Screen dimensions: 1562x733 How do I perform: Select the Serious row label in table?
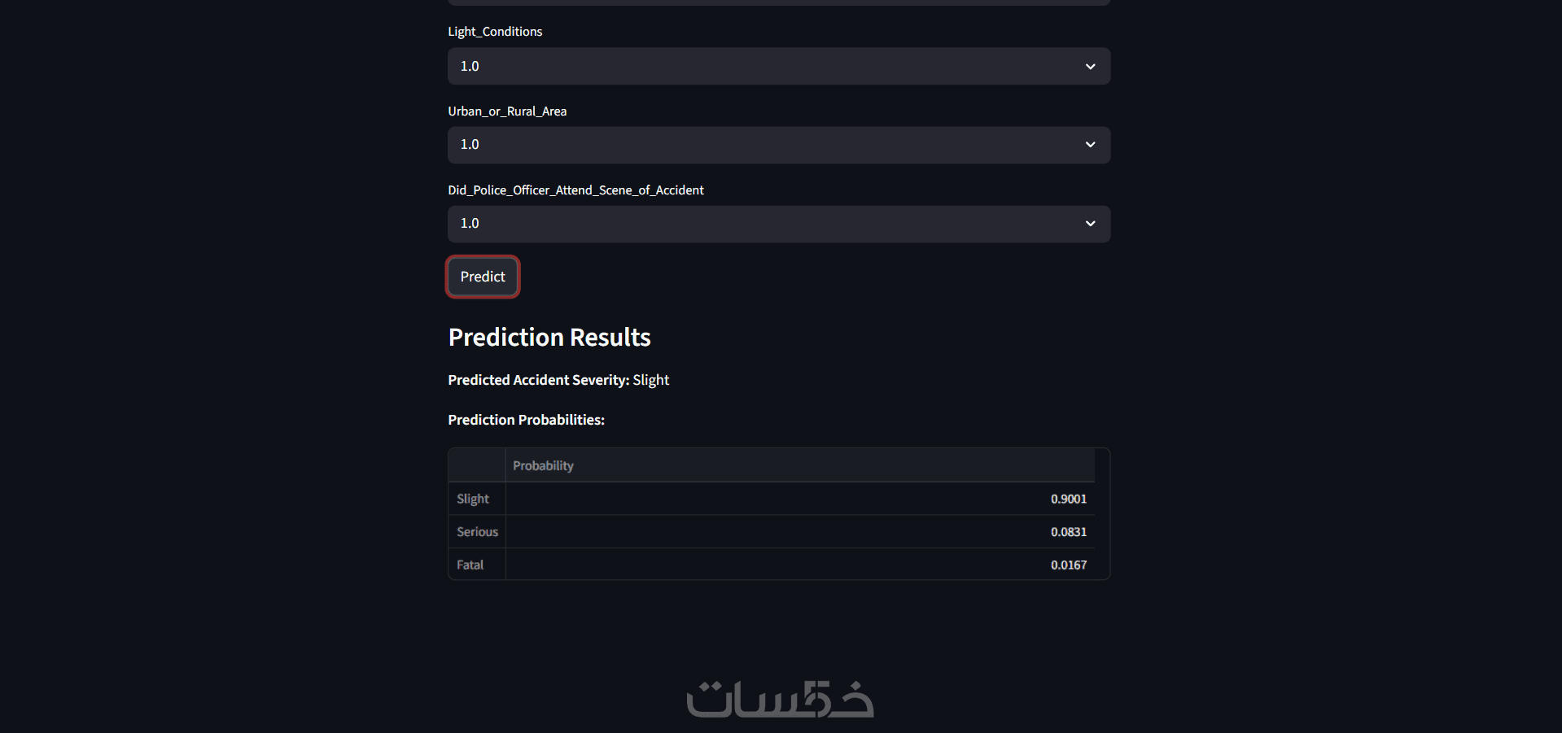477,532
